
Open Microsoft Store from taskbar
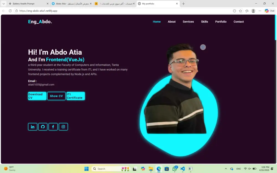click(x=166, y=169)
